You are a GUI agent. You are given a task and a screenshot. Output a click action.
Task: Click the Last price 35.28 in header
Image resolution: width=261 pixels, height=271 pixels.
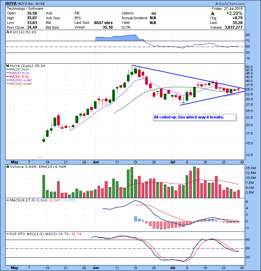[238, 23]
